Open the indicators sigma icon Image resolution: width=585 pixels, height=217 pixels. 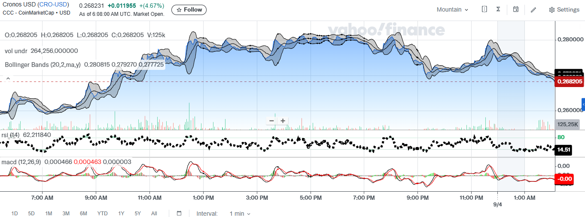point(498,9)
